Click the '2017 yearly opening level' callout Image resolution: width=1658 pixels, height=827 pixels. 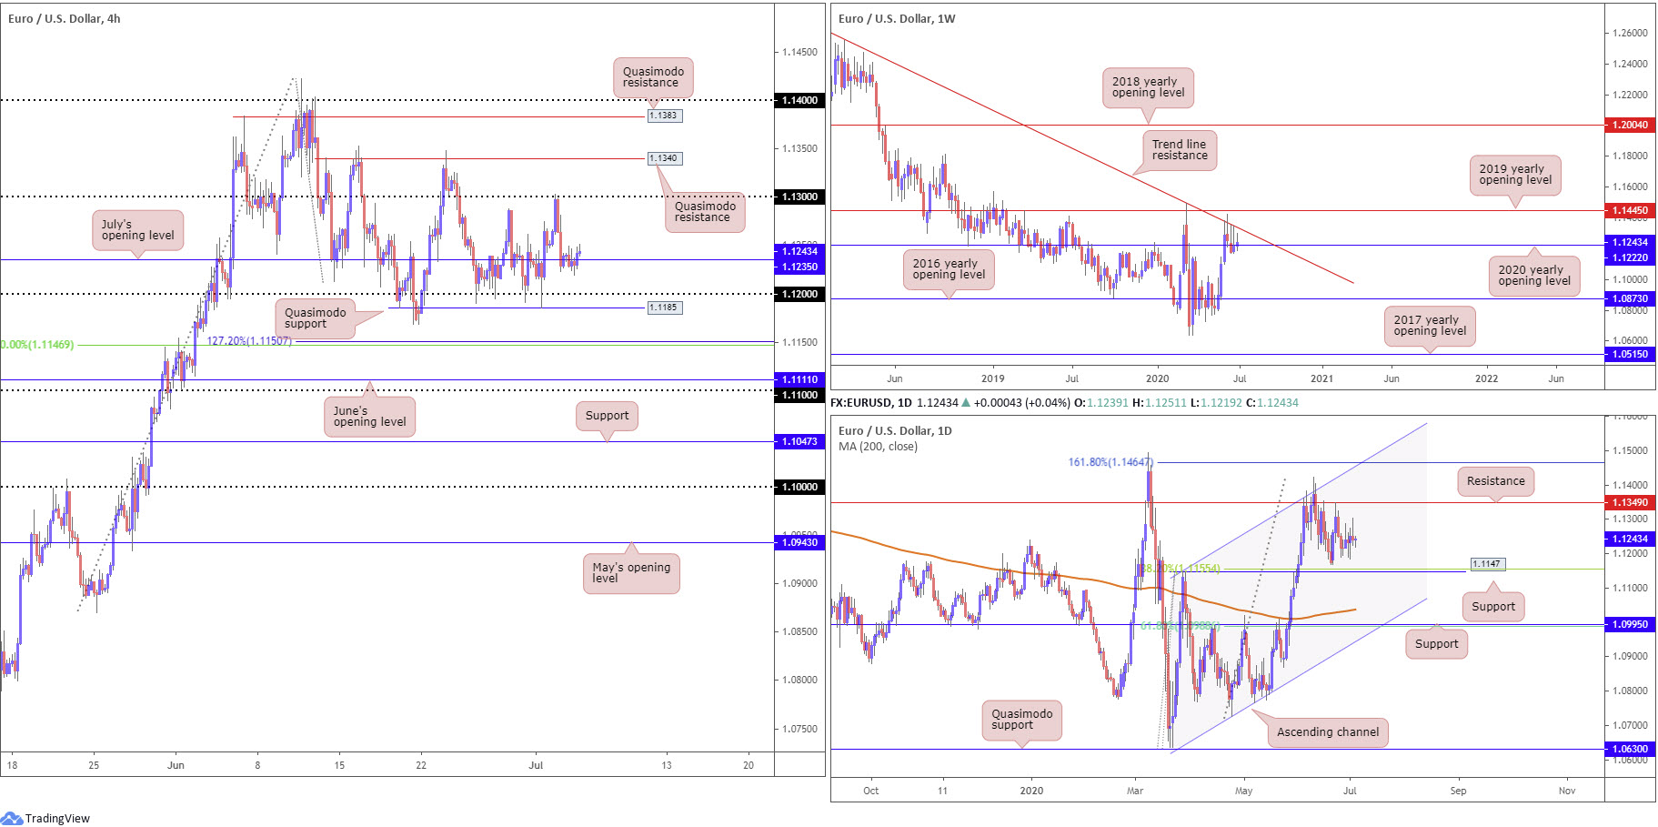click(1430, 325)
